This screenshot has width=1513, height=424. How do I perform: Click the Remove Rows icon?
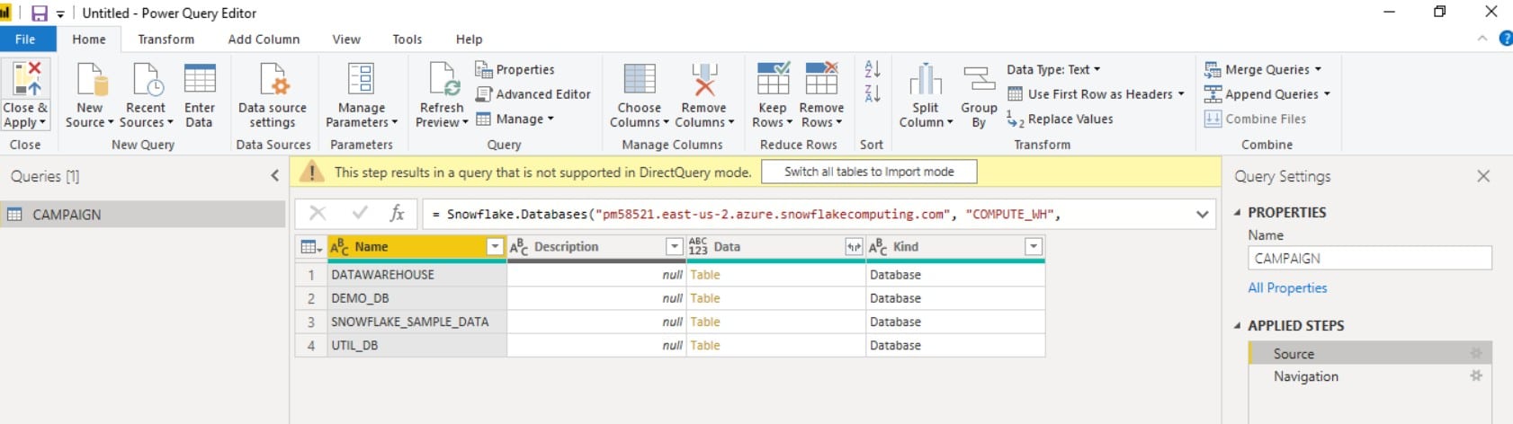pyautogui.click(x=821, y=79)
